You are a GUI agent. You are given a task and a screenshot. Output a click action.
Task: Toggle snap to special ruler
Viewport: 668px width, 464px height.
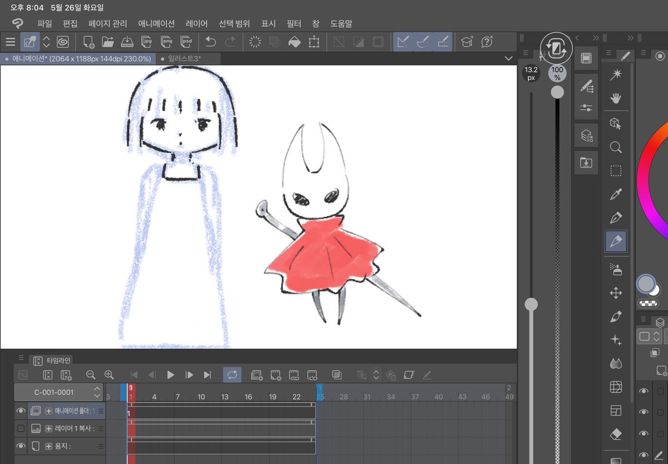click(423, 42)
